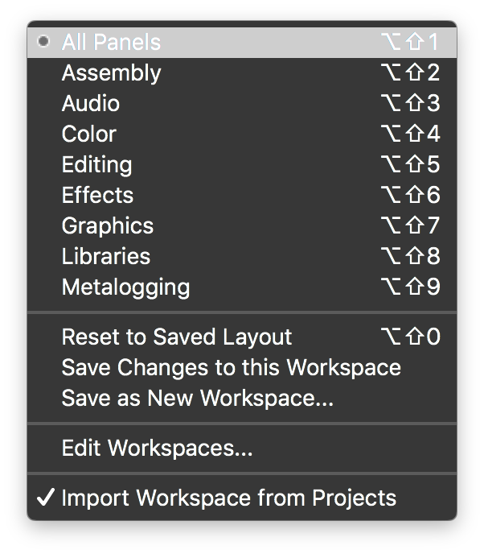Switch to the Metalogging workspace
The image size is (484, 554).
[x=125, y=287]
